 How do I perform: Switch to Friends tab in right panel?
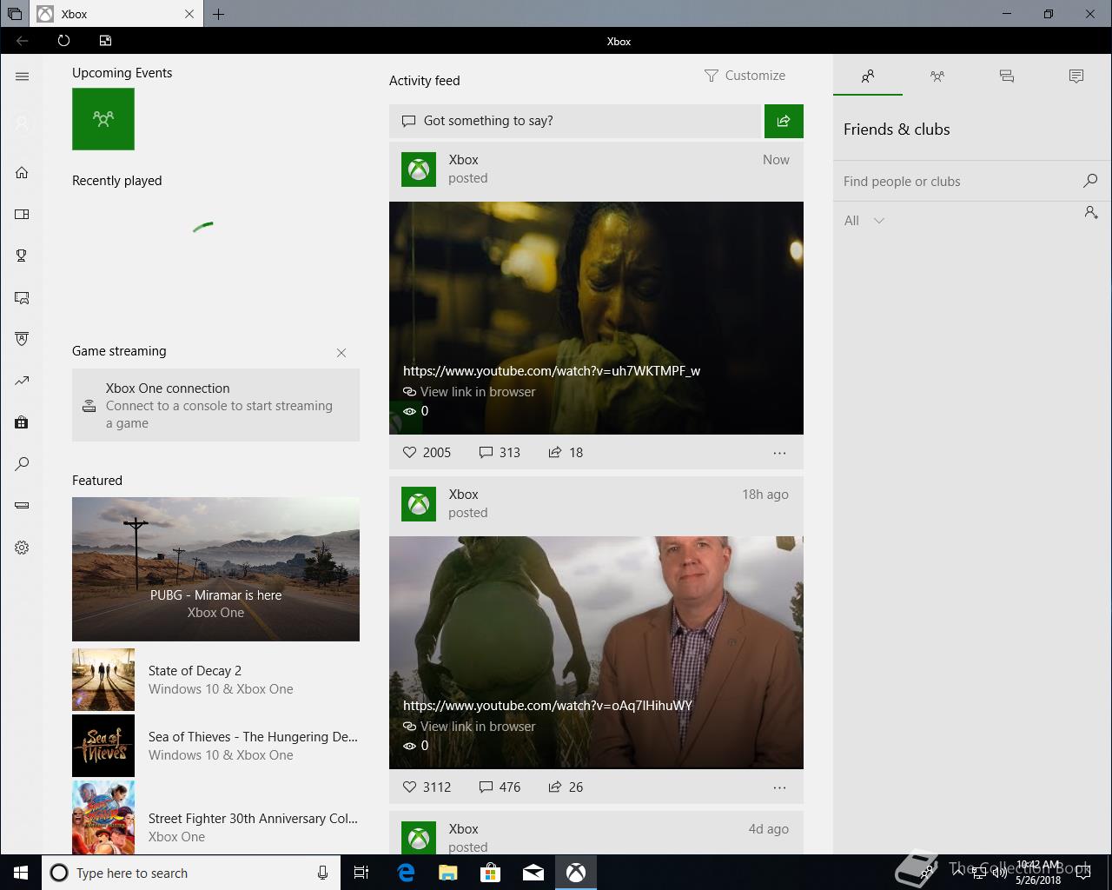coord(868,76)
